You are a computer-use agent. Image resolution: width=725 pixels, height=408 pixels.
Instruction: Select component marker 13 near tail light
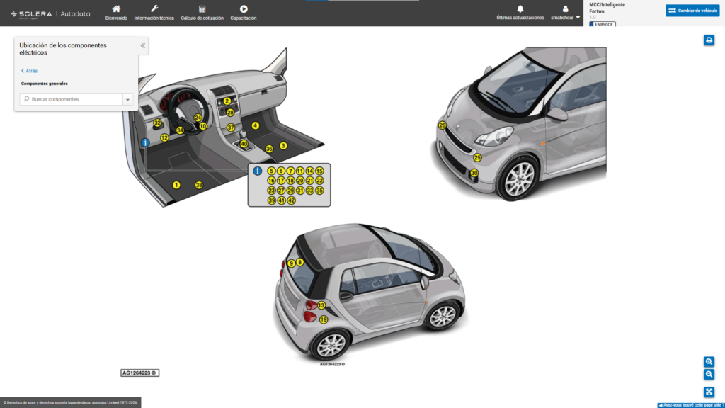click(x=321, y=305)
